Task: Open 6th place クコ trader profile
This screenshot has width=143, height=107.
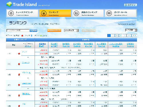Action: [x=24, y=104]
